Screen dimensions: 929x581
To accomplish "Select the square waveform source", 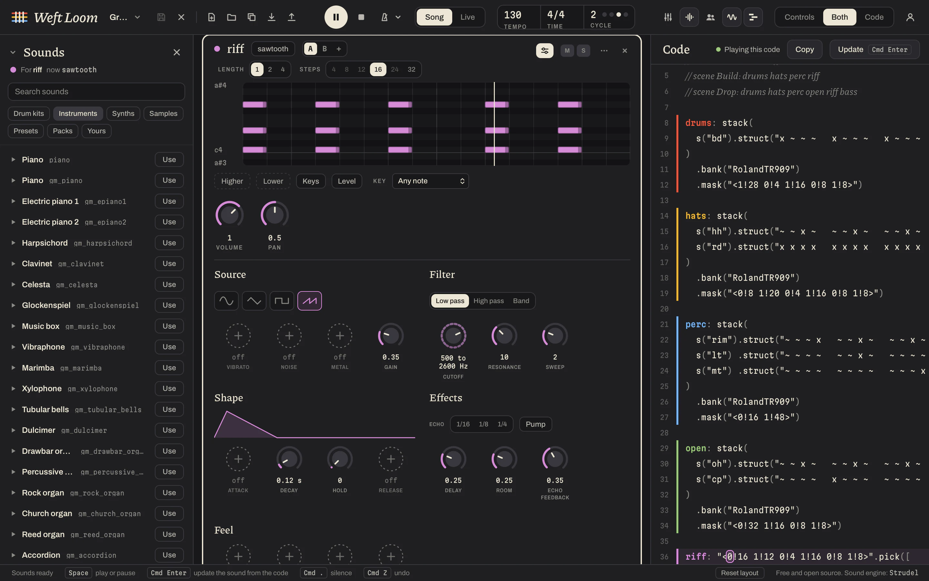I will pyautogui.click(x=282, y=301).
